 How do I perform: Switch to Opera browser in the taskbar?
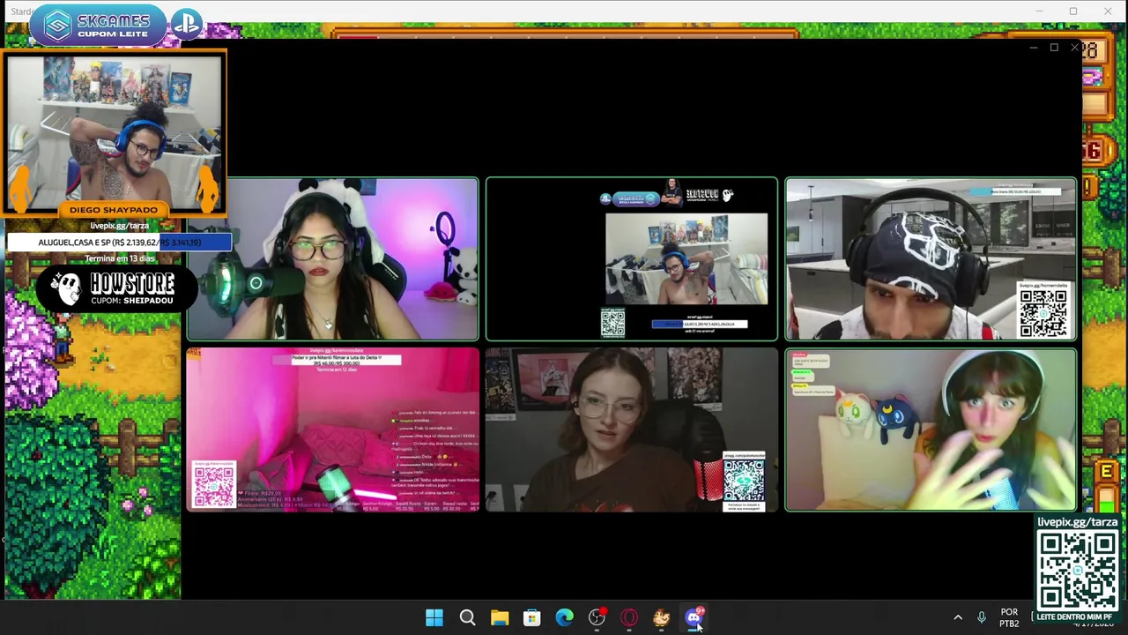[x=629, y=618]
